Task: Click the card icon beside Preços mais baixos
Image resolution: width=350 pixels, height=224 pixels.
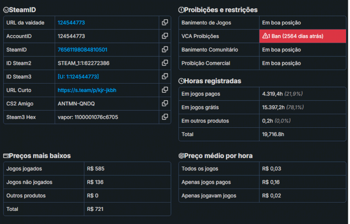Action: point(6,156)
